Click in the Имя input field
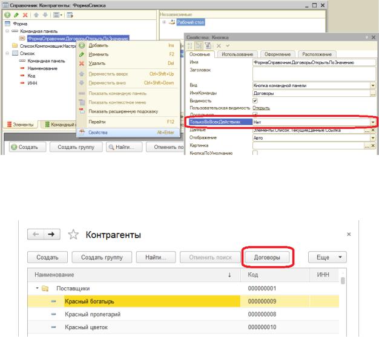379x337 pixels. pyautogui.click(x=314, y=62)
